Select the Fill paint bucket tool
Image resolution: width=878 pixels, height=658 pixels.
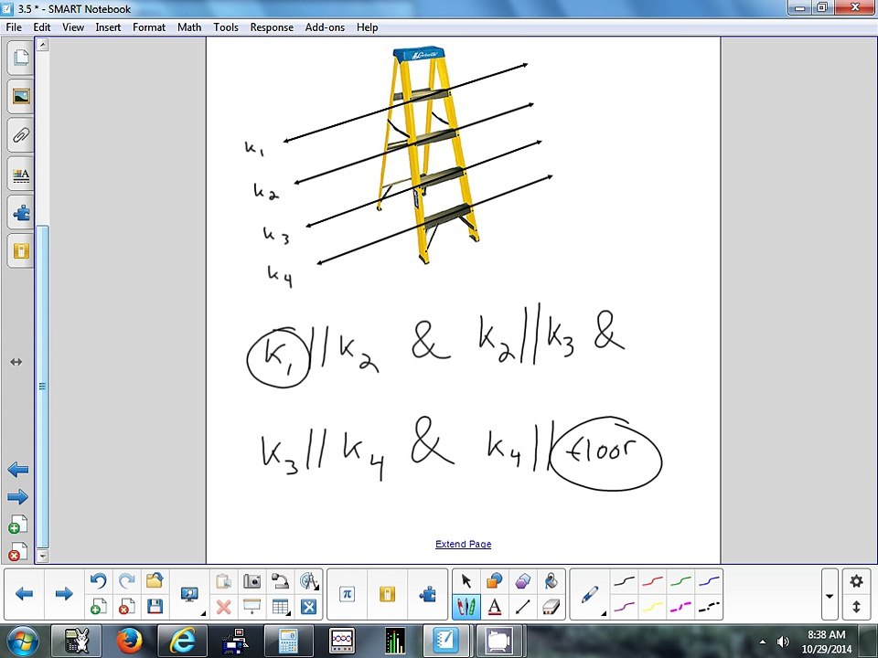551,581
